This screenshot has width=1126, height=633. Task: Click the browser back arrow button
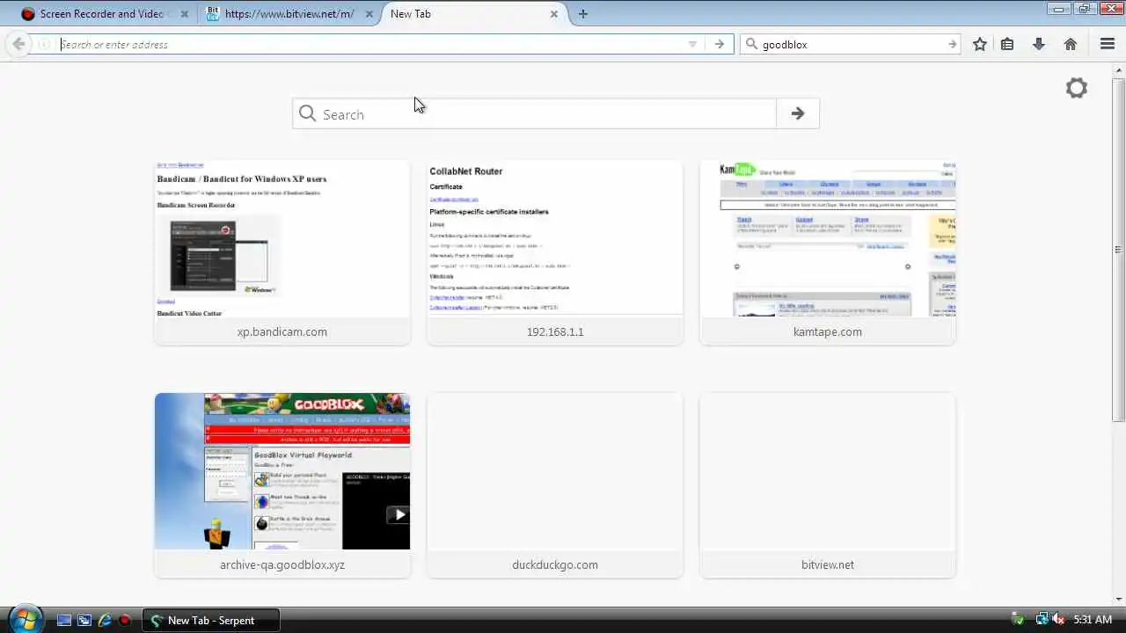click(x=18, y=44)
